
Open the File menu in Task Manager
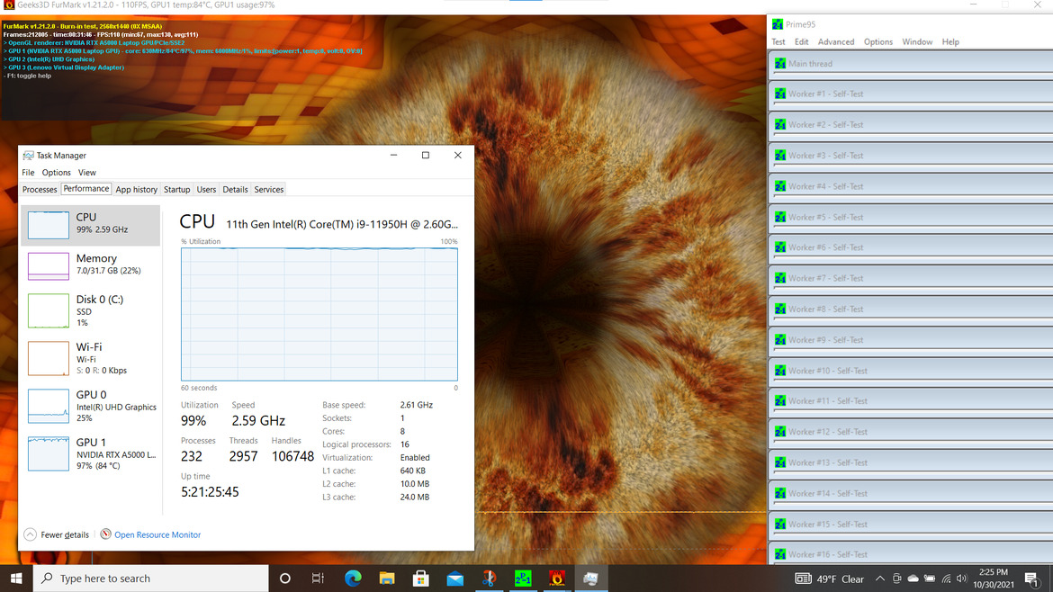[x=28, y=173]
